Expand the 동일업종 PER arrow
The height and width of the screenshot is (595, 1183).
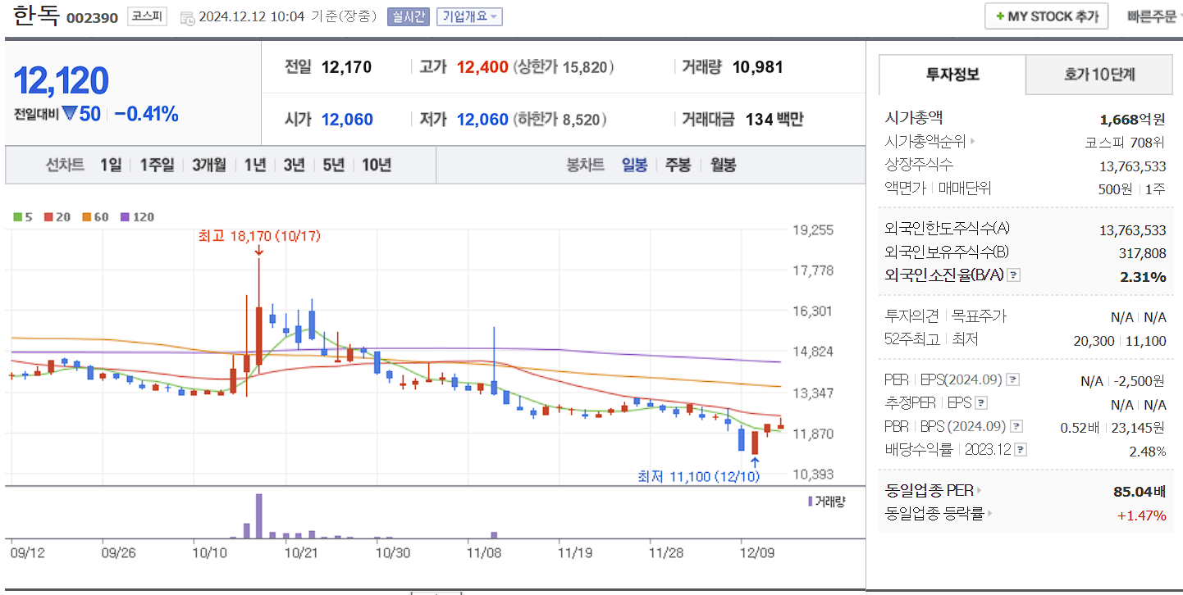(980, 491)
